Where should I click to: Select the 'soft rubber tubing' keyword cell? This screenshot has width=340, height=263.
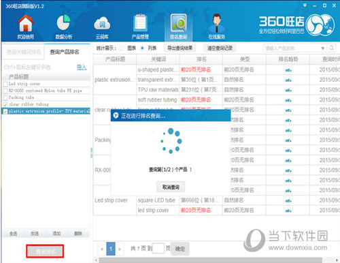[158, 100]
